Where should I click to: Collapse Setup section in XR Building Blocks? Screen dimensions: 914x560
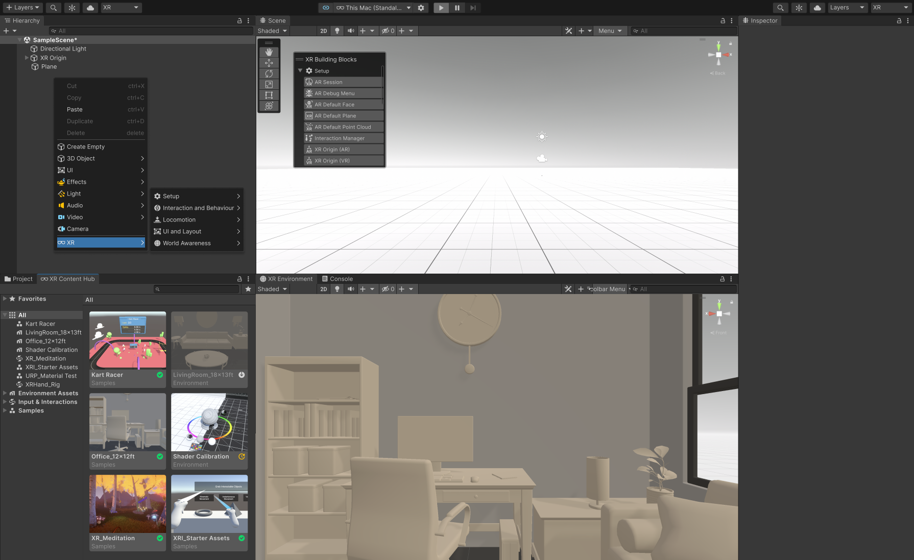click(300, 71)
